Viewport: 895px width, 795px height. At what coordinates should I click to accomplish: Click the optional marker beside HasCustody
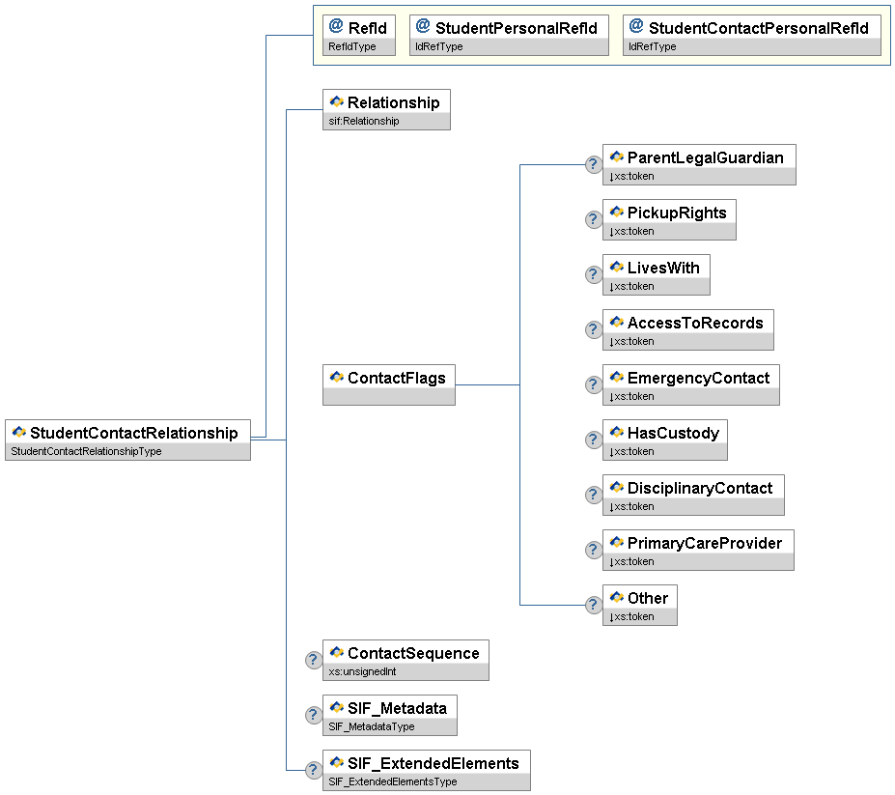pos(594,440)
